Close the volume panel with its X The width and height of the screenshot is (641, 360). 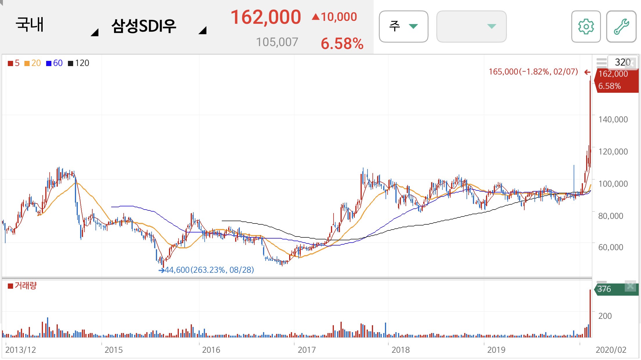(630, 286)
